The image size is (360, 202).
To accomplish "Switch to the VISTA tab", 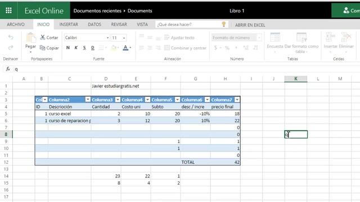I will tap(142, 24).
